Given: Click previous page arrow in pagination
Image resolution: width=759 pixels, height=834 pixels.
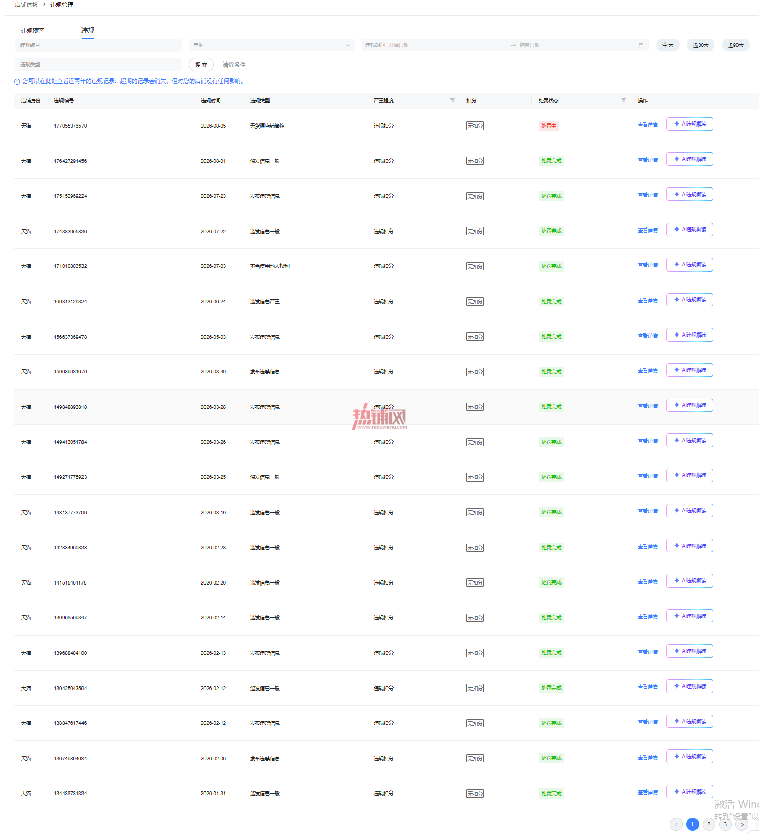Looking at the screenshot, I should [676, 824].
